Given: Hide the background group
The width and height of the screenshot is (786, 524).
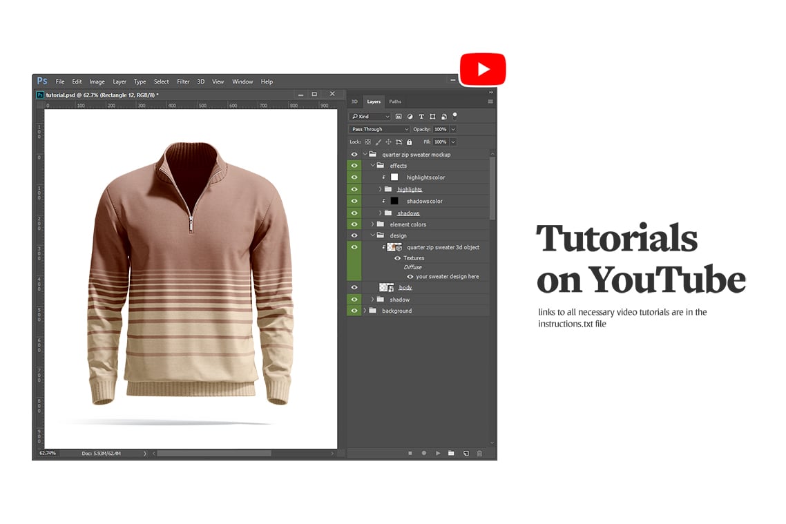Looking at the screenshot, I should [354, 311].
